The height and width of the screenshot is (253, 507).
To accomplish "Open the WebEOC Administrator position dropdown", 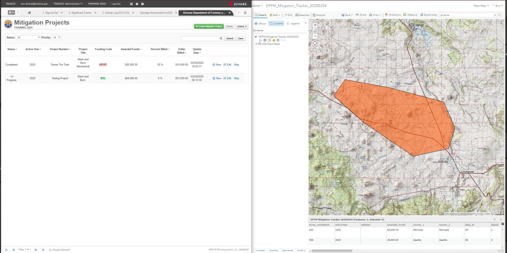I will (68, 3).
